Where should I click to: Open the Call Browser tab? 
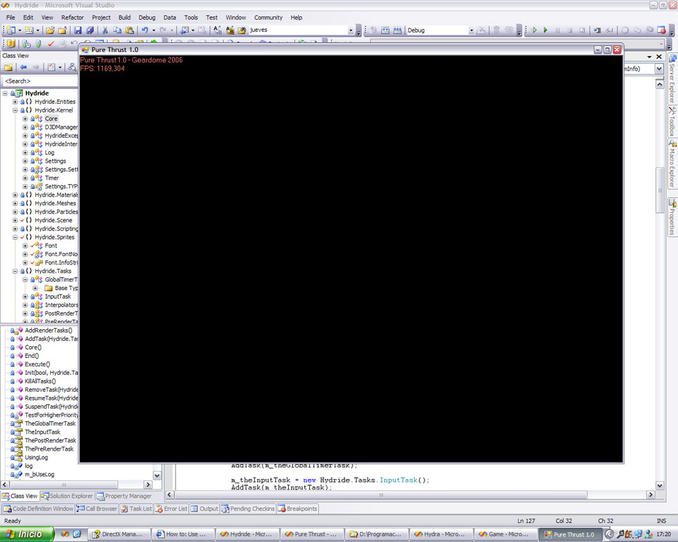[x=97, y=509]
